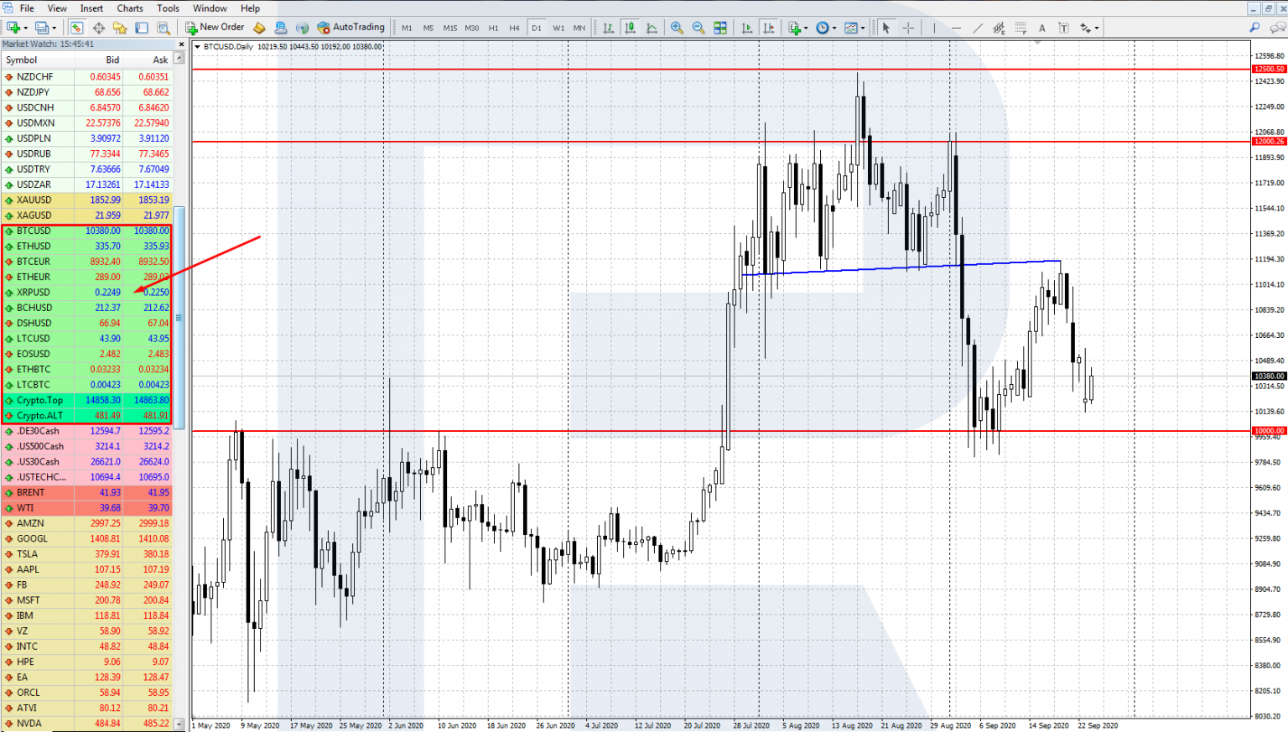Select the Crosshair tool
Screen dimensions: 1288x732
click(x=908, y=28)
